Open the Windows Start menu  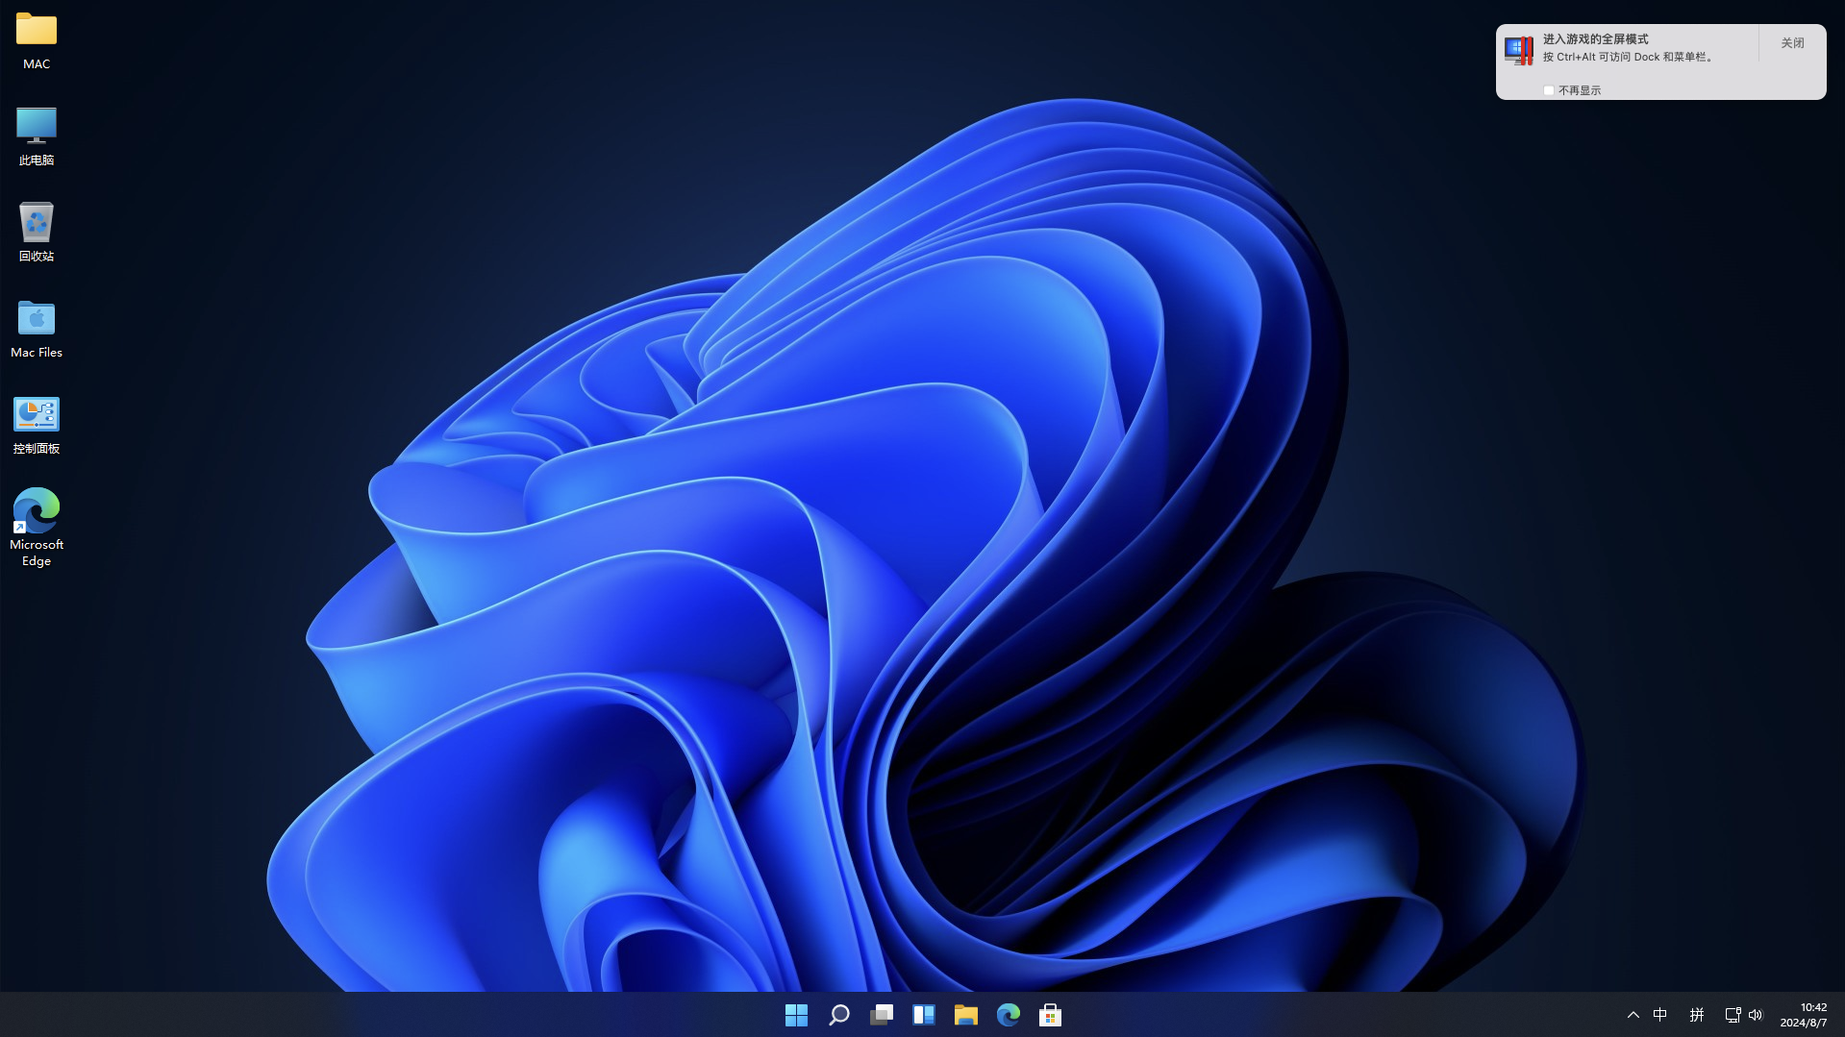(796, 1015)
